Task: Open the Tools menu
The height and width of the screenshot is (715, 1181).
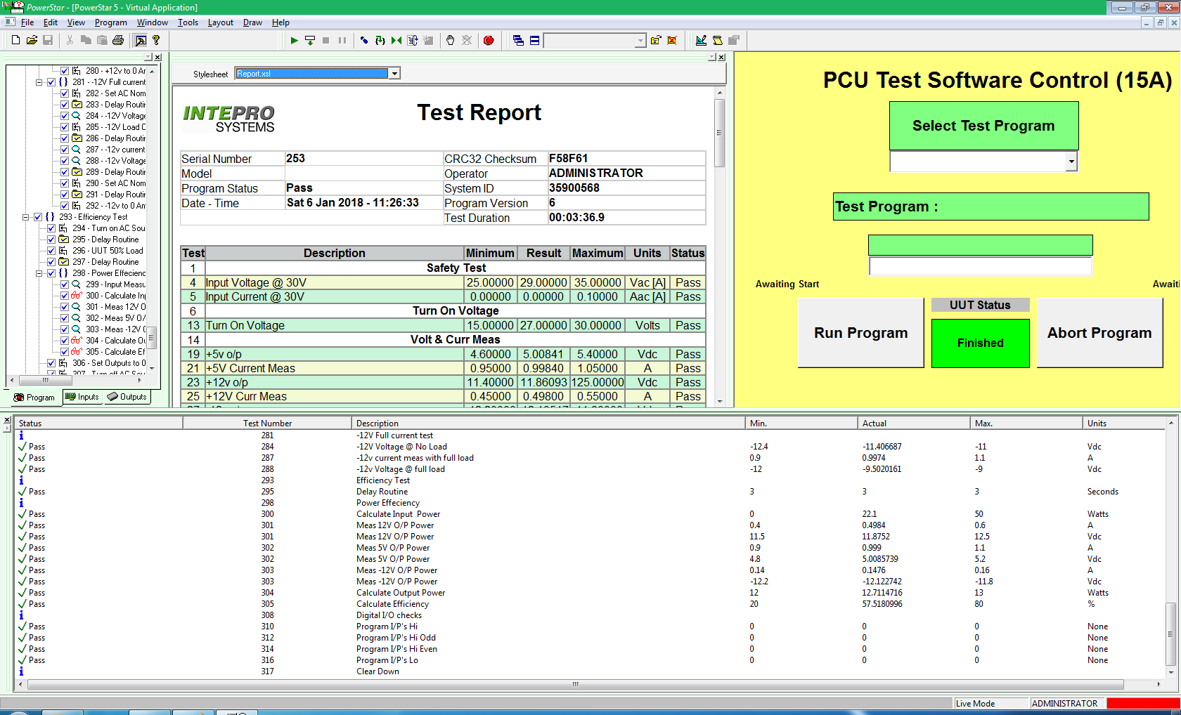Action: point(188,22)
